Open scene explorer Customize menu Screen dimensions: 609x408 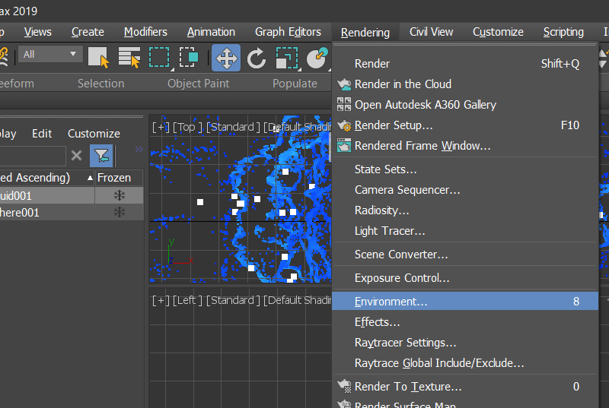(x=94, y=134)
